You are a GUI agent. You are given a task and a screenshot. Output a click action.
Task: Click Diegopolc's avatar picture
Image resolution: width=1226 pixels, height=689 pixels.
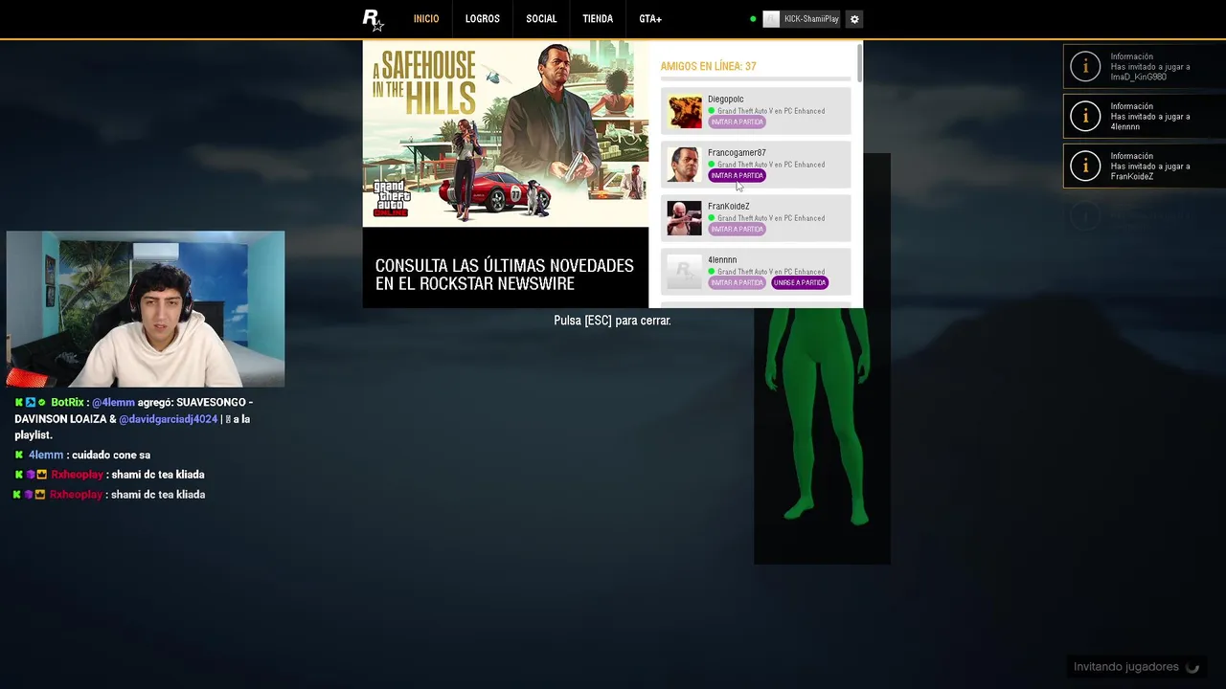[x=684, y=111]
